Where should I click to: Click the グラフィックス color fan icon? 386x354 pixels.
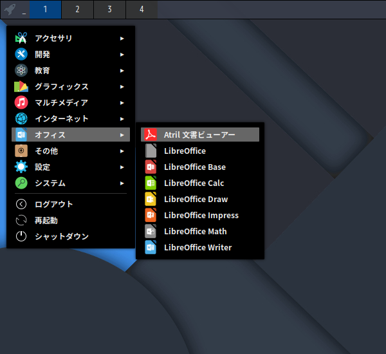click(21, 86)
